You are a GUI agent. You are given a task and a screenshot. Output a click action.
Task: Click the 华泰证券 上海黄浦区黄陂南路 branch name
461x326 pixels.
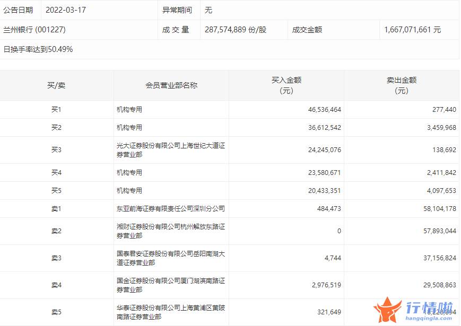(171, 312)
